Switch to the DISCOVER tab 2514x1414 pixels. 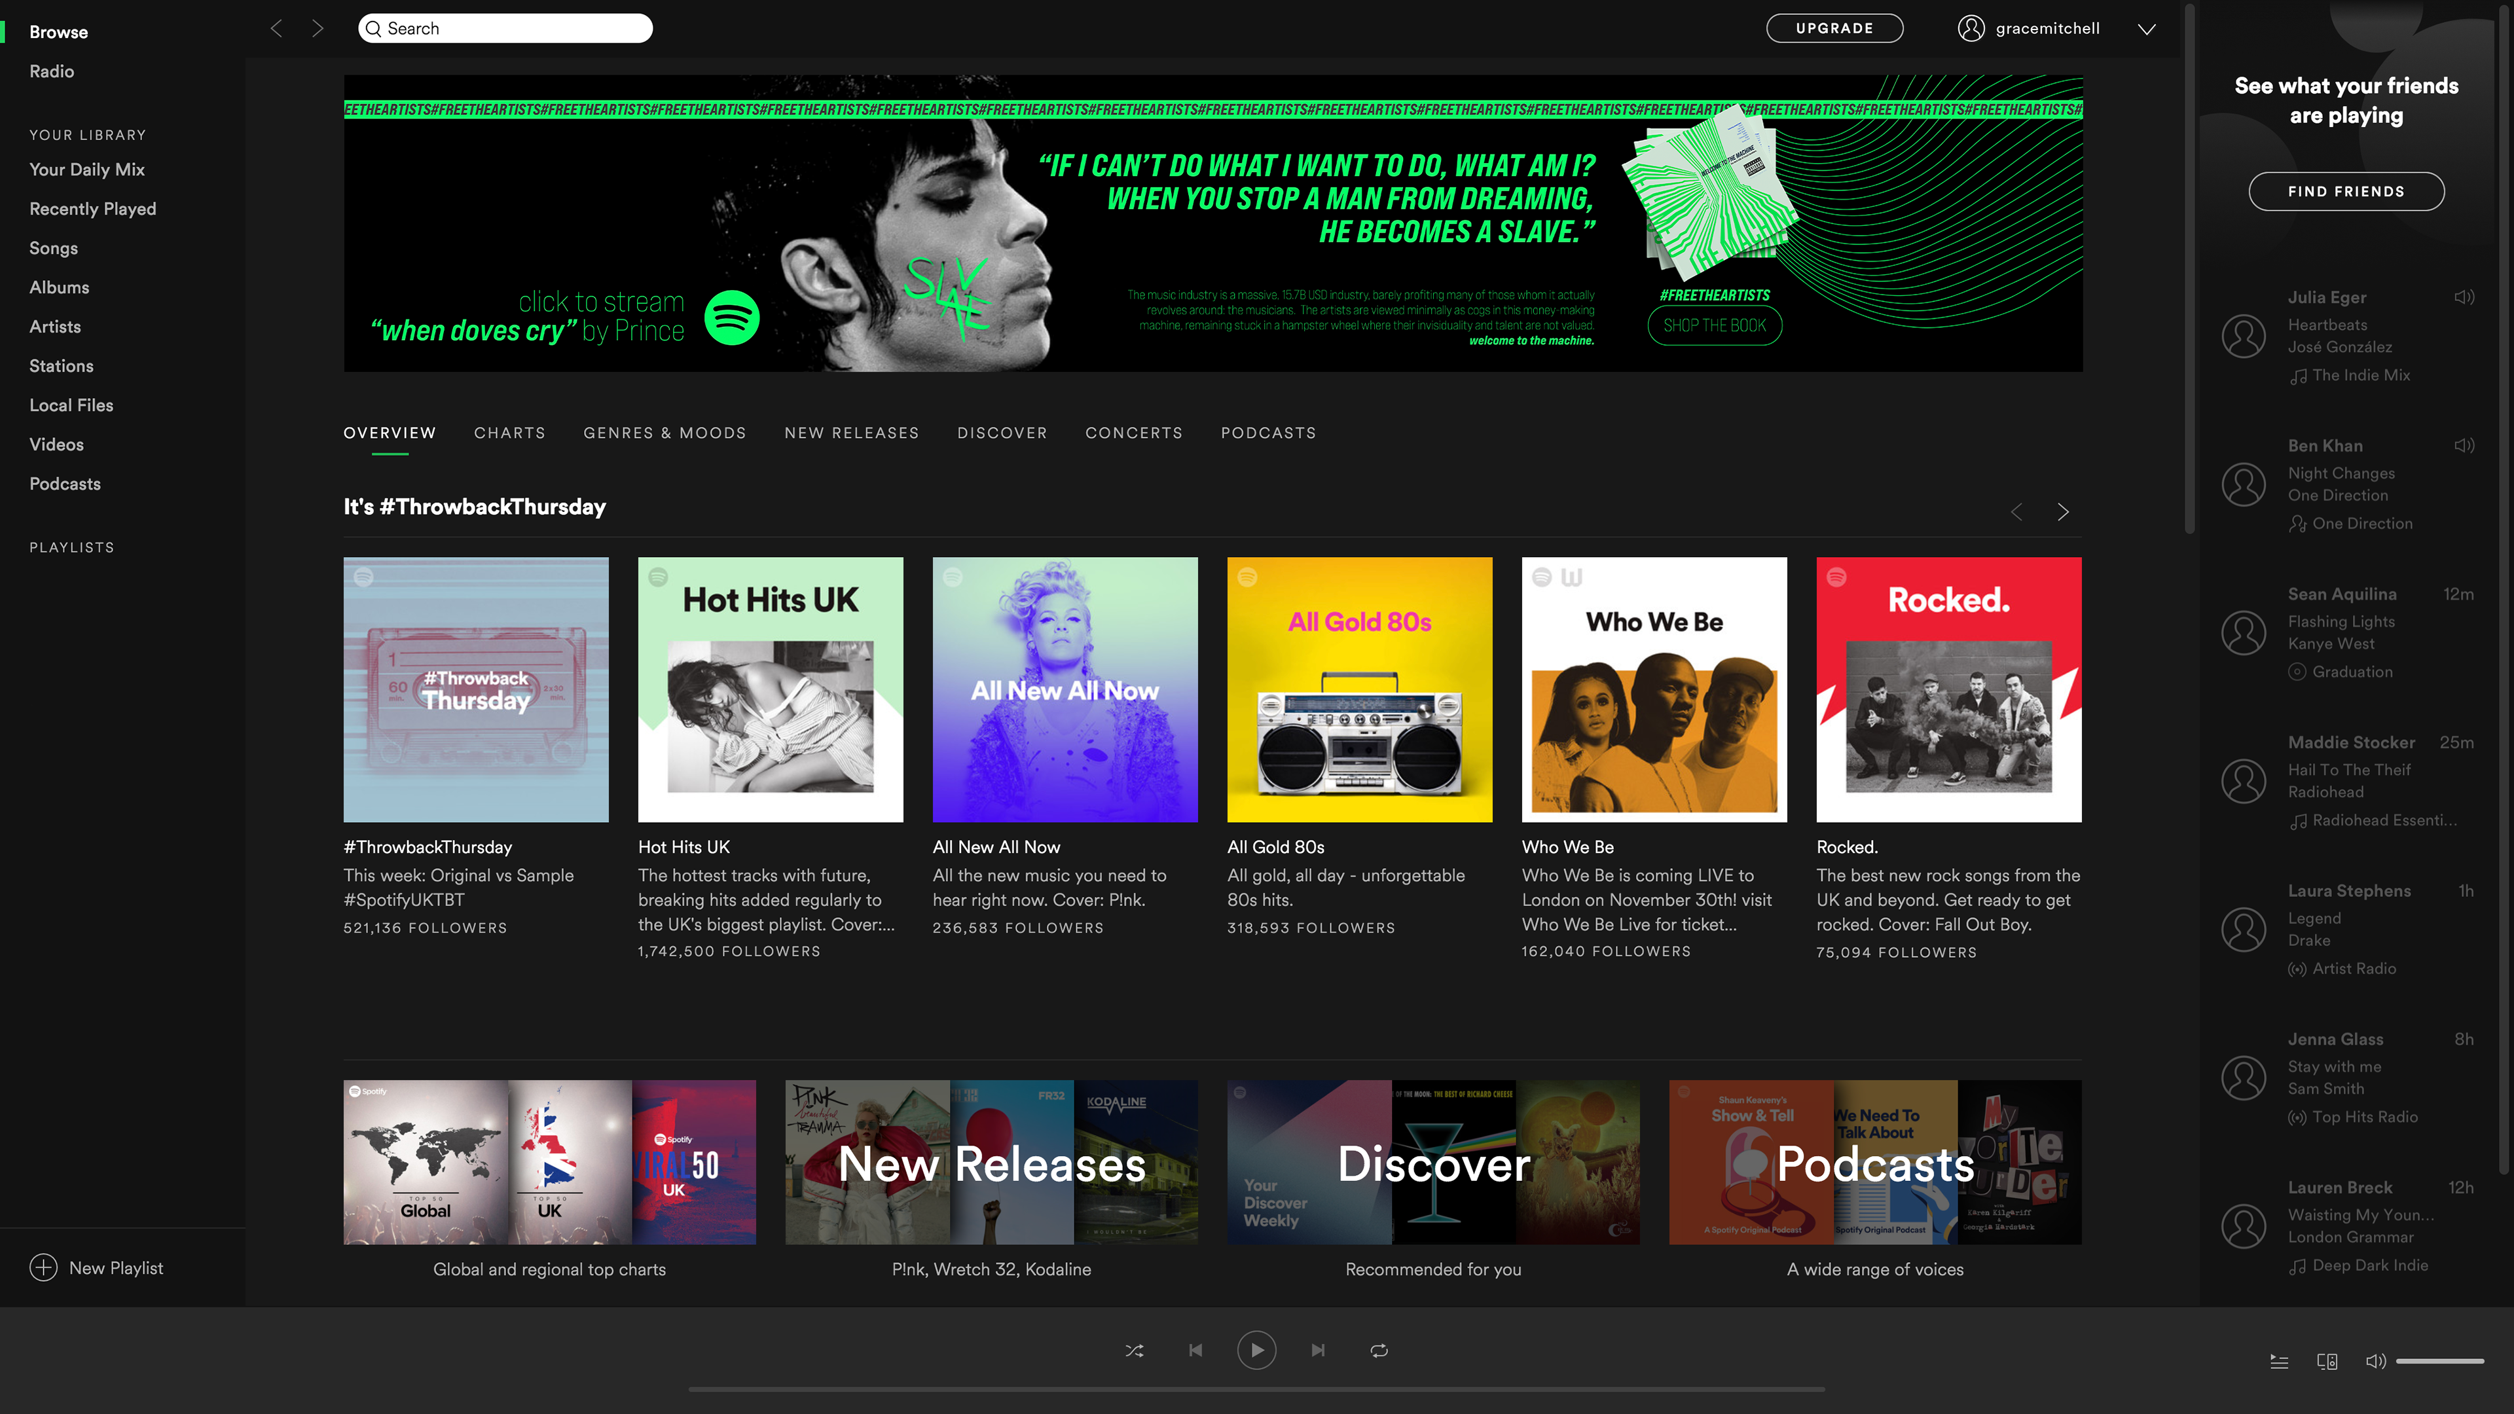1002,432
